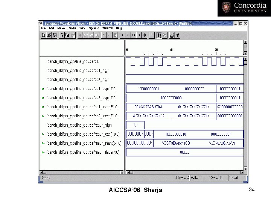Click the zoom-fit icon after the Z buttons

tap(115, 35)
